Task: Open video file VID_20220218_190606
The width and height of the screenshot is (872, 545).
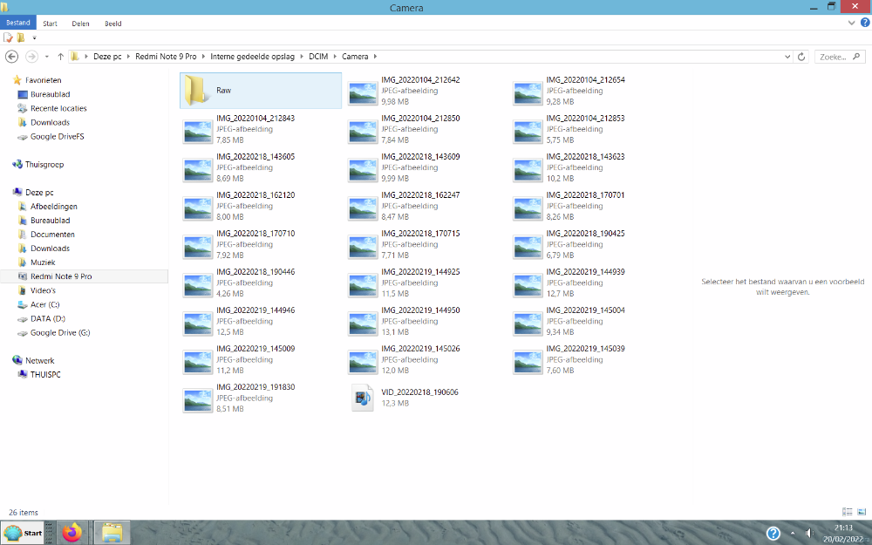Action: coord(362,398)
